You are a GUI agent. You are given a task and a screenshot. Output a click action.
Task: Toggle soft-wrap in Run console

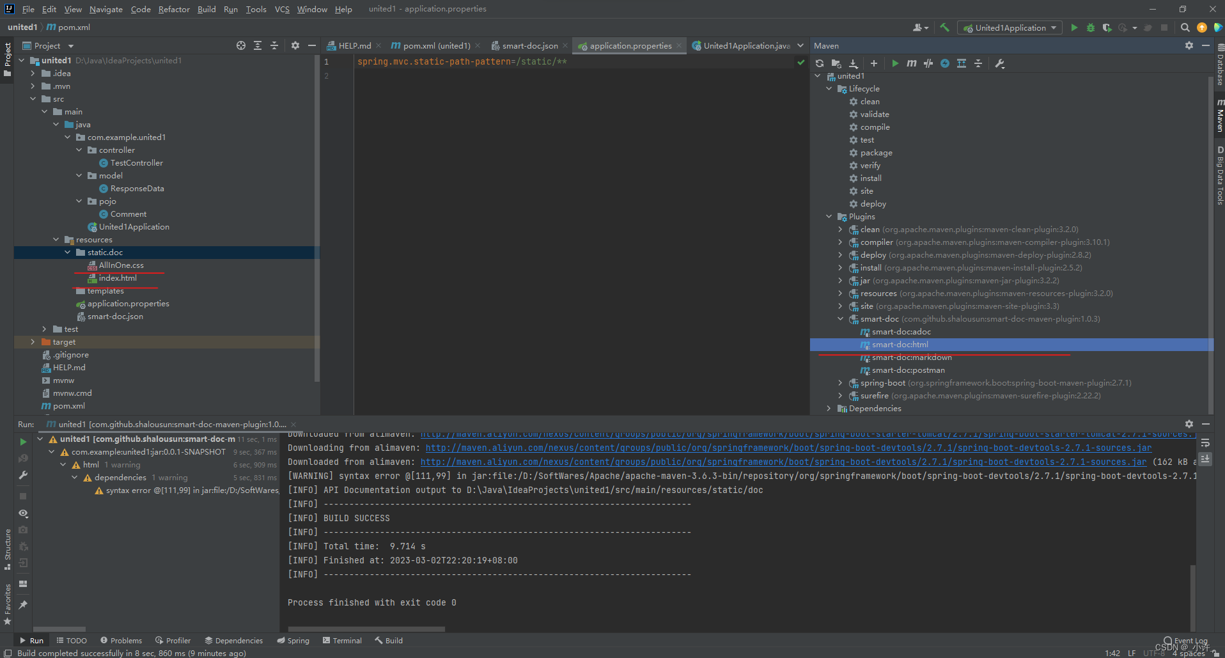coord(1205,443)
